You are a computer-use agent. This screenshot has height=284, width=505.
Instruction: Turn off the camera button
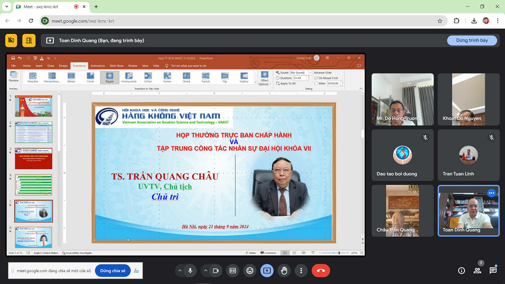click(216, 271)
